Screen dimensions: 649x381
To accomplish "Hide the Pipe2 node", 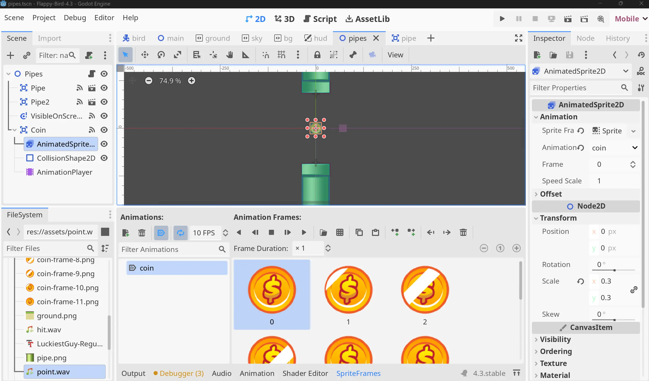I will [104, 102].
